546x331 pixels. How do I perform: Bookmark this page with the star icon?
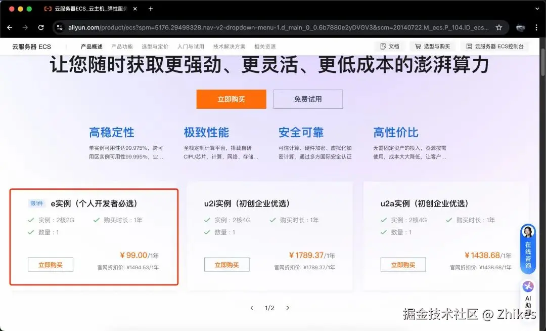pyautogui.click(x=499, y=27)
